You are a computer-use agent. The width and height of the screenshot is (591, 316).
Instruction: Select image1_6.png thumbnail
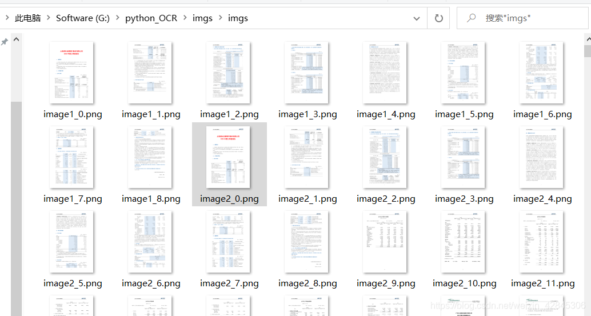click(x=541, y=73)
